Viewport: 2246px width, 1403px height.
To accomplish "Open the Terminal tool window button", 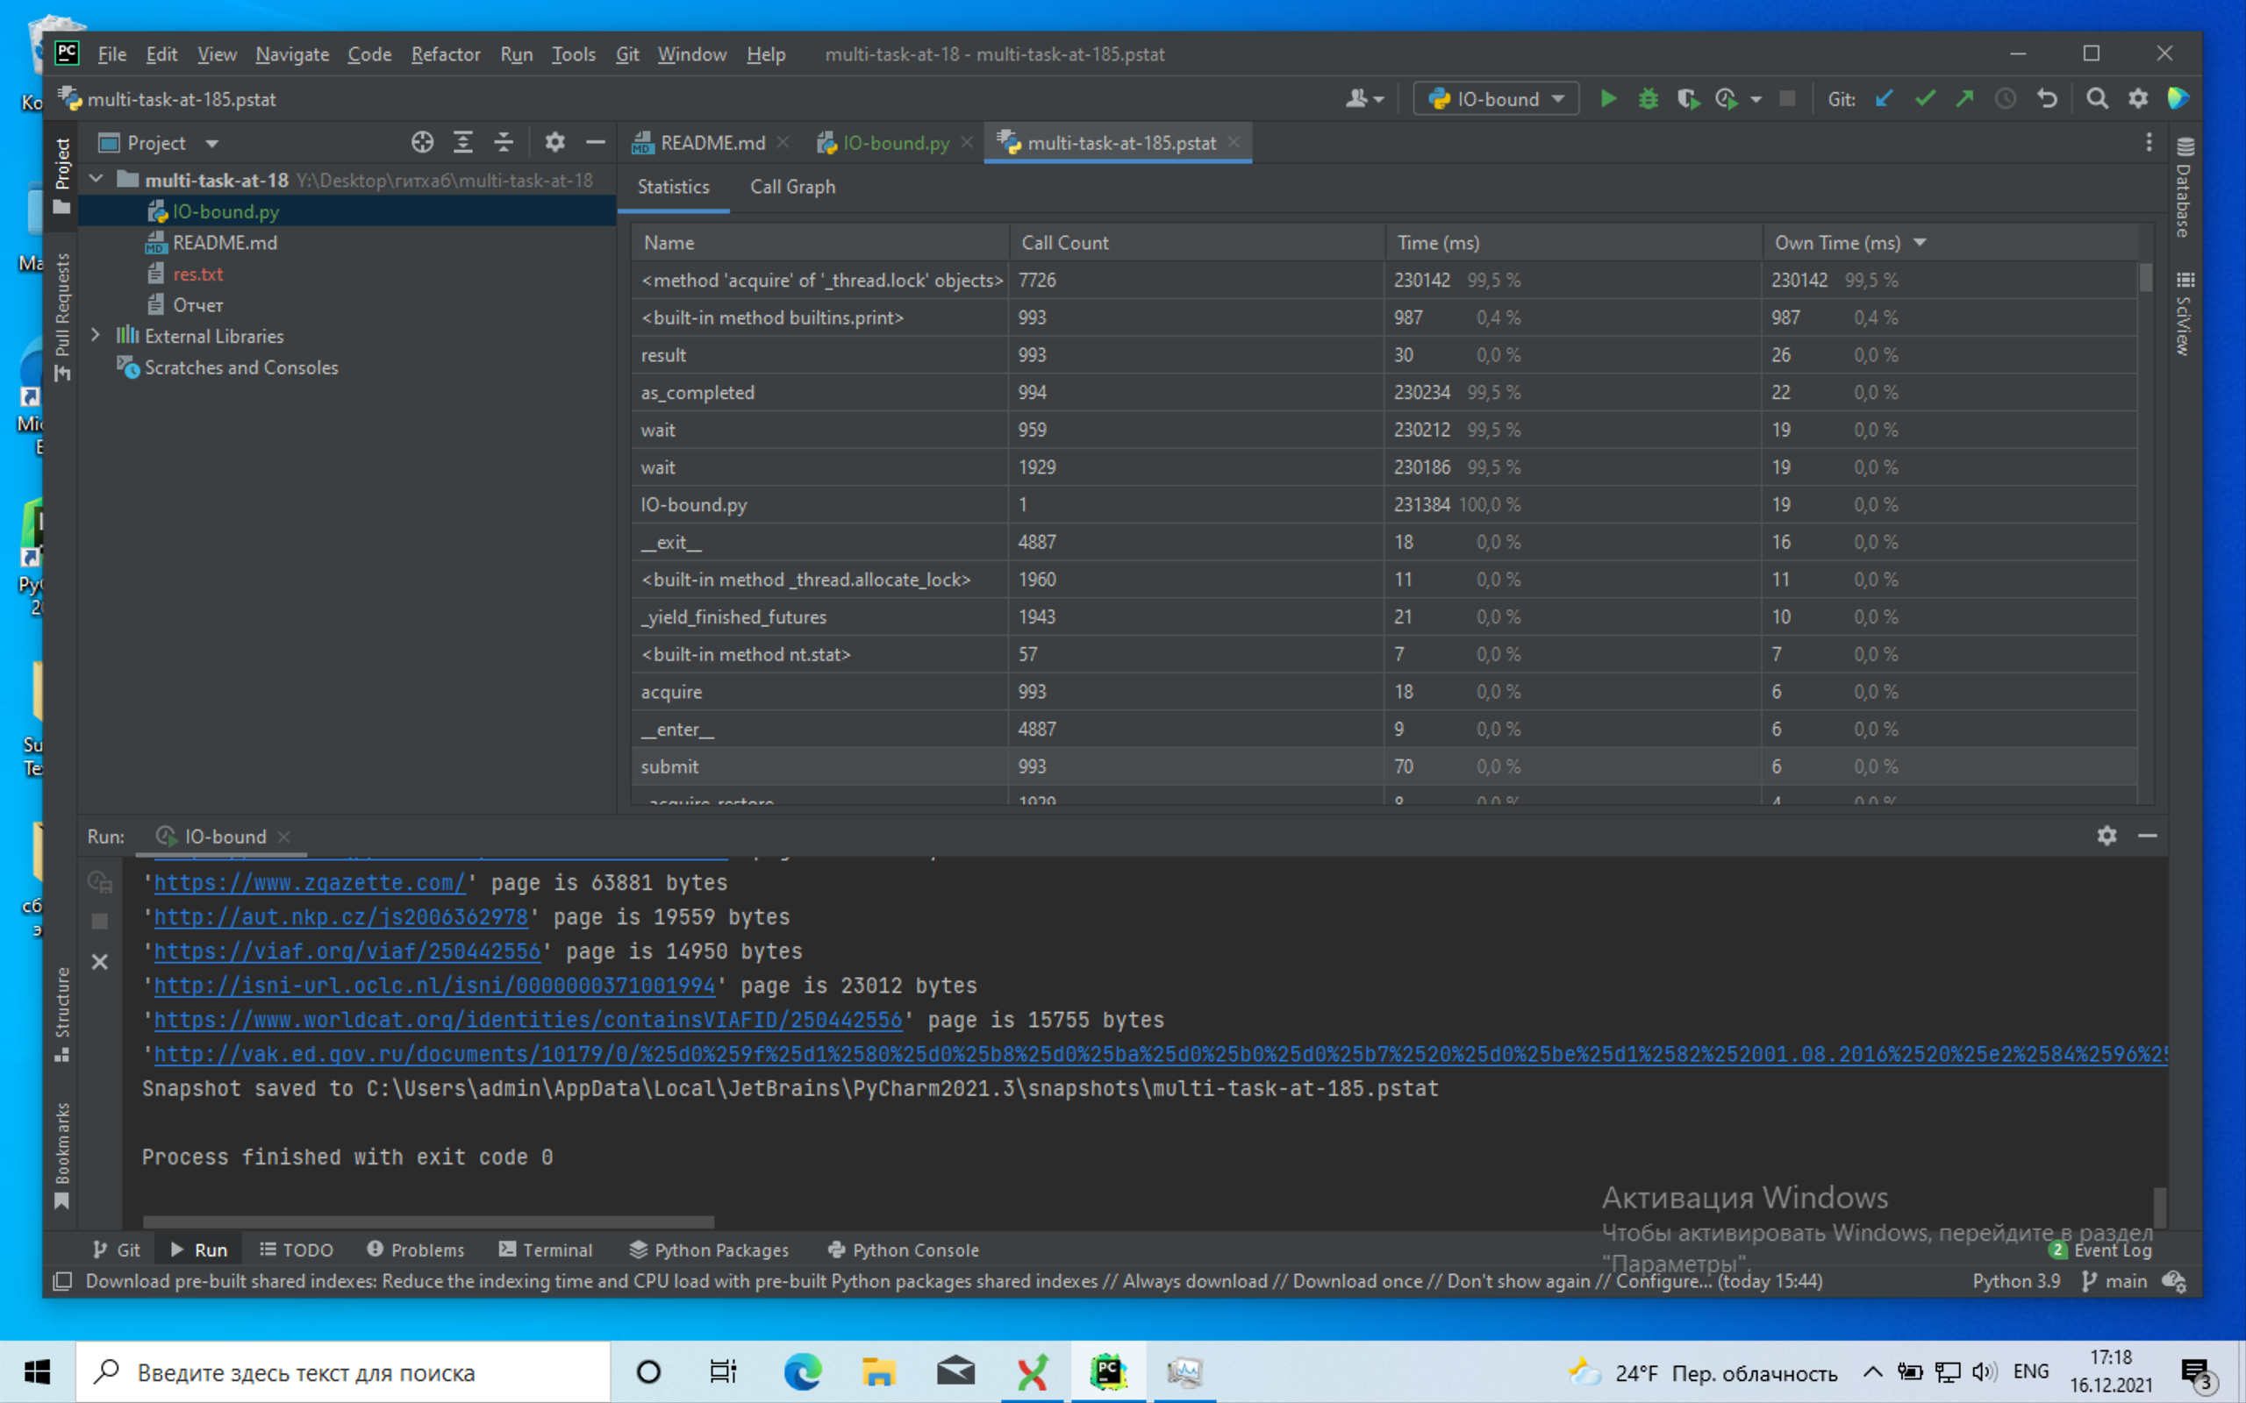I will [546, 1249].
